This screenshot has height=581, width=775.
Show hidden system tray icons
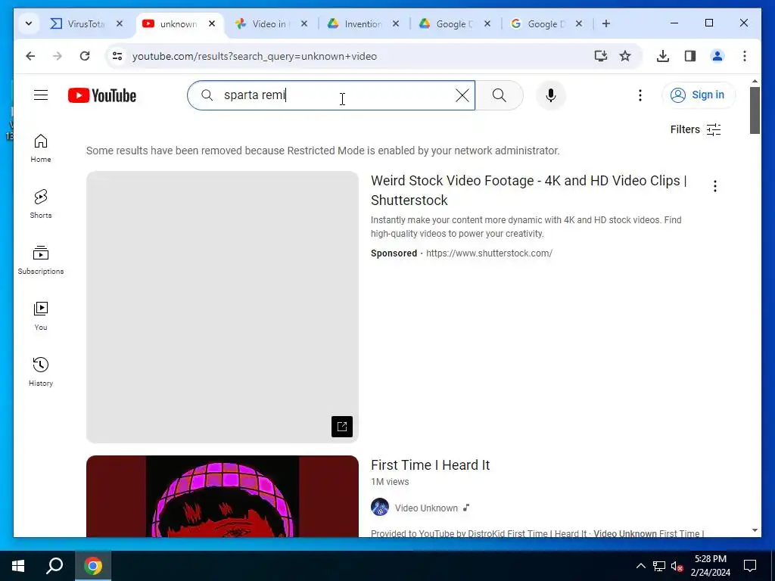pyautogui.click(x=640, y=566)
